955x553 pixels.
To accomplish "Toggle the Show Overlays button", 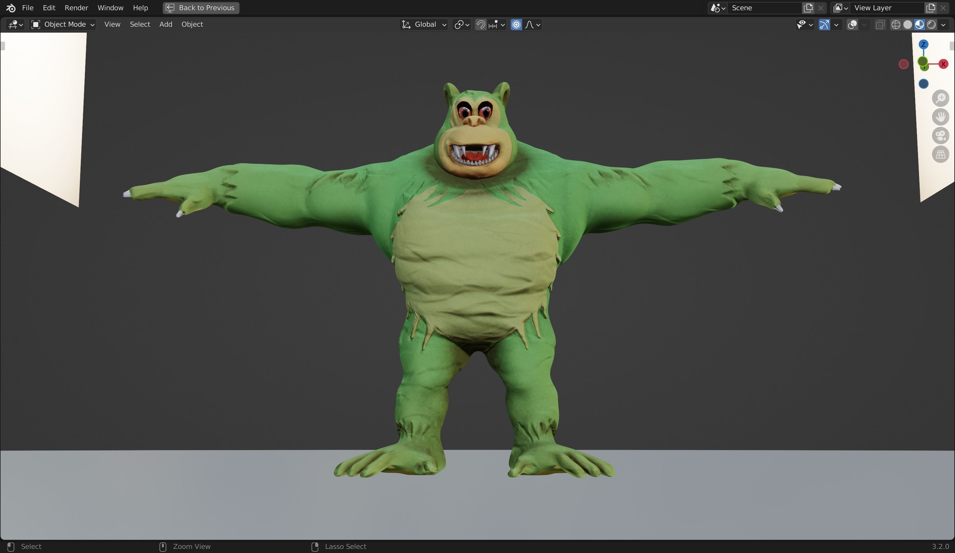I will 852,25.
